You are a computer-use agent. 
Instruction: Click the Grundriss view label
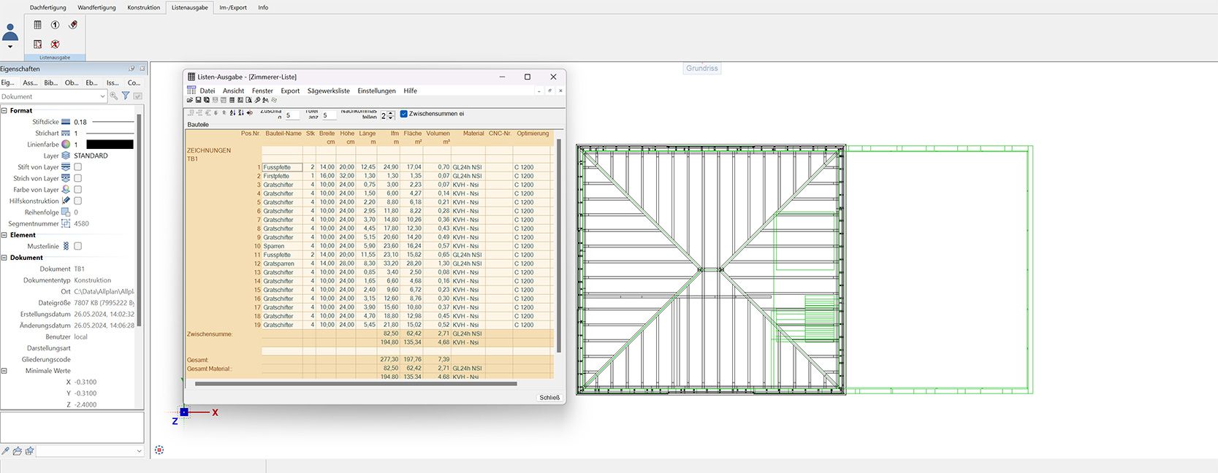coord(701,69)
